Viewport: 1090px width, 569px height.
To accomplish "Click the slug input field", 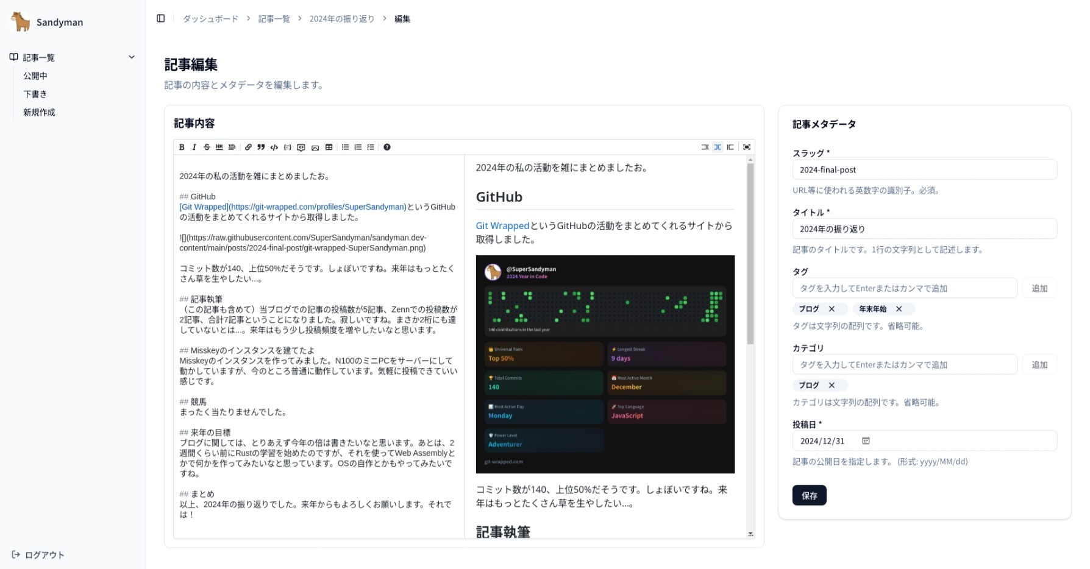I will (x=924, y=169).
